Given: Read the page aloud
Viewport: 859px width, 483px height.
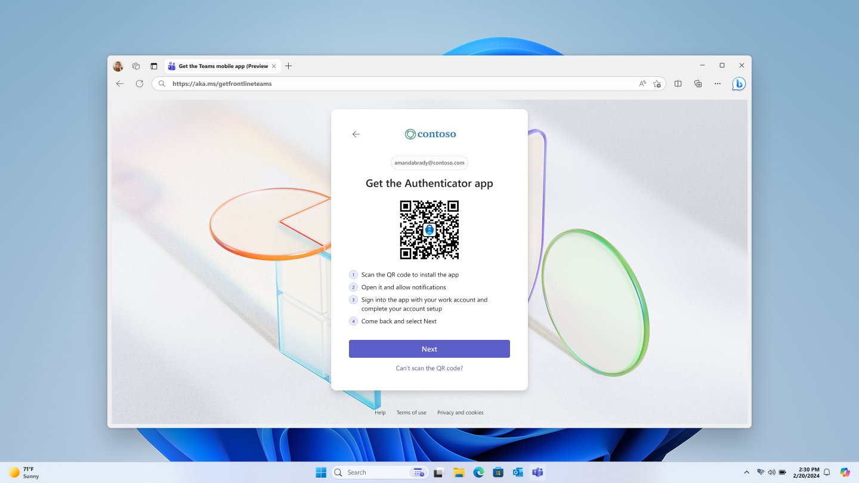Looking at the screenshot, I should coord(642,83).
